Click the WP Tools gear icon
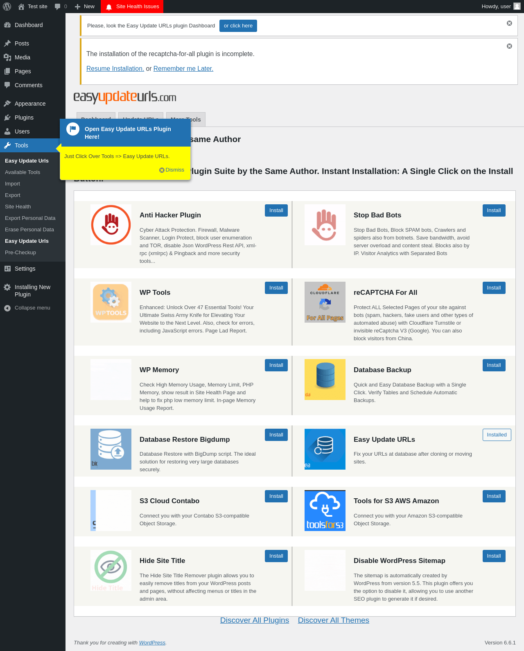This screenshot has width=524, height=651. coord(111,302)
